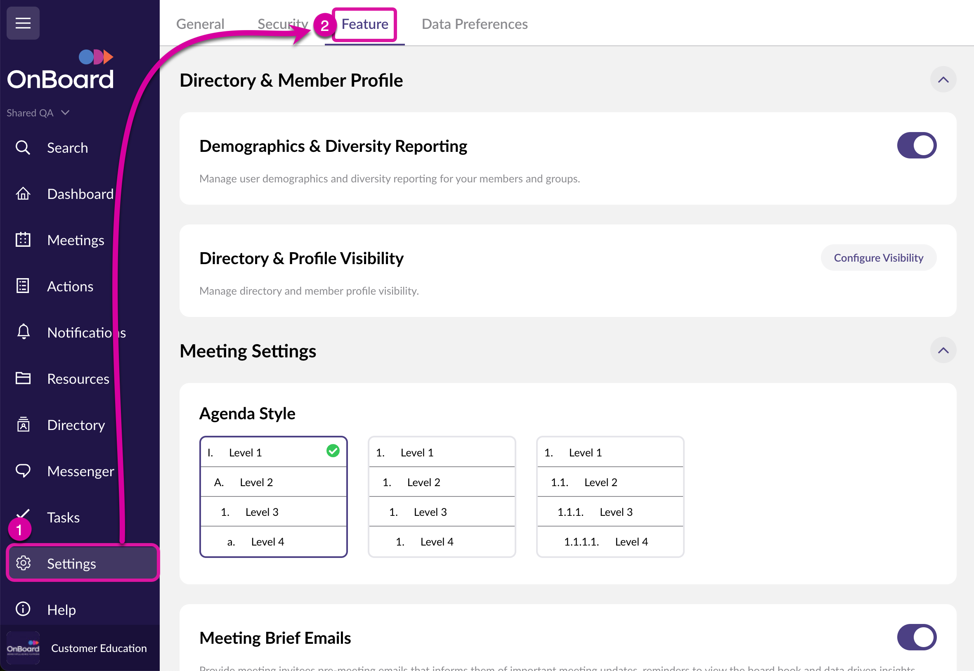The width and height of the screenshot is (974, 671).
Task: Click the Configure Visibility button
Action: (878, 258)
